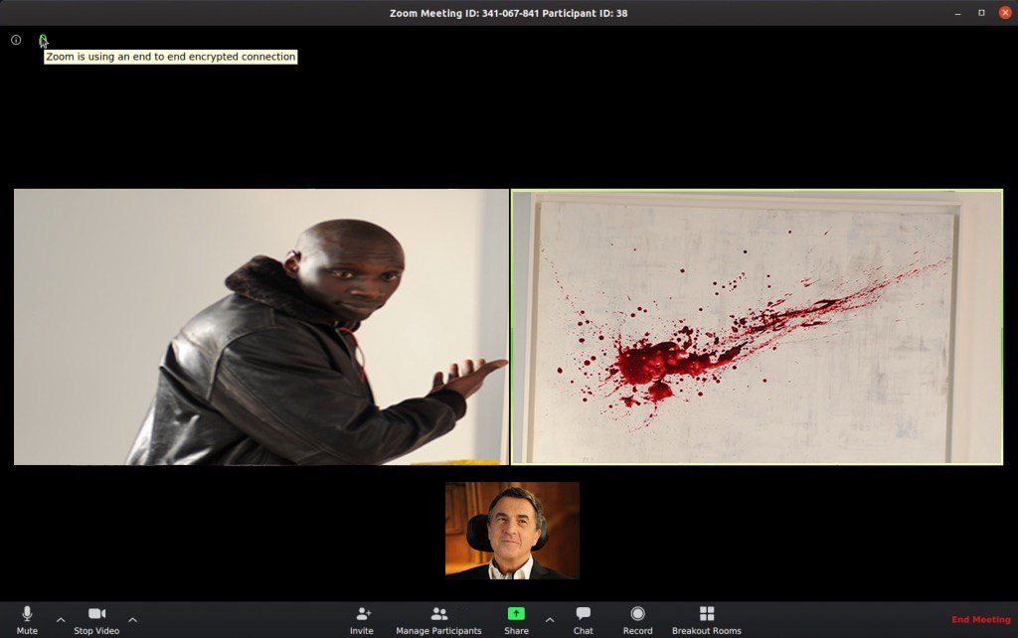Open Manage Participants panel
Viewport: 1018px width, 638px height.
[x=438, y=620]
